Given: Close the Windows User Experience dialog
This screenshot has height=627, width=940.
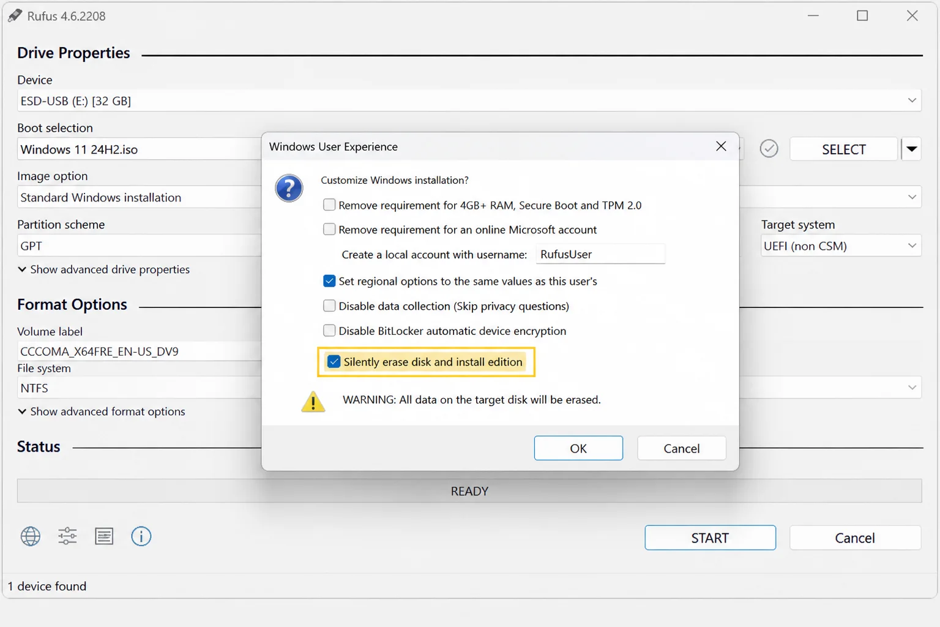Looking at the screenshot, I should (x=721, y=146).
